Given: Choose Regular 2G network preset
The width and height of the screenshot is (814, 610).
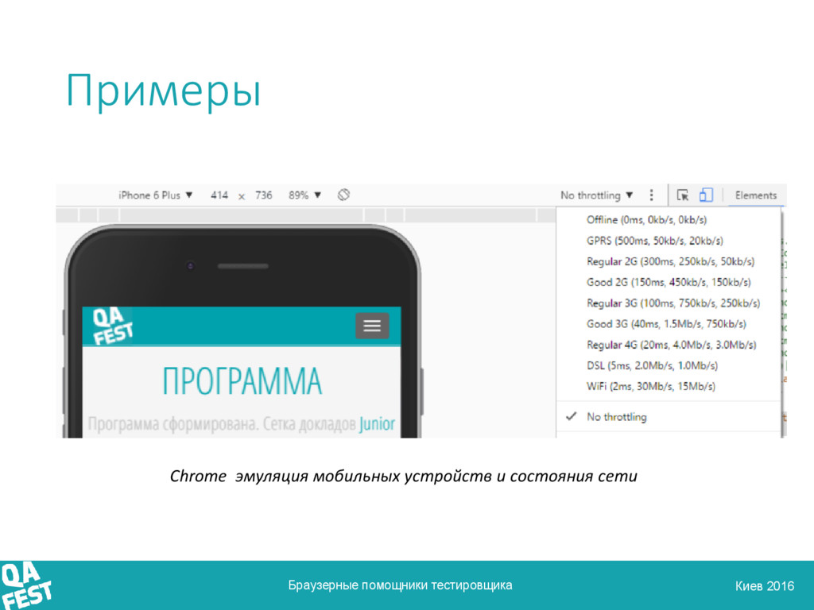Looking at the screenshot, I should pyautogui.click(x=669, y=261).
